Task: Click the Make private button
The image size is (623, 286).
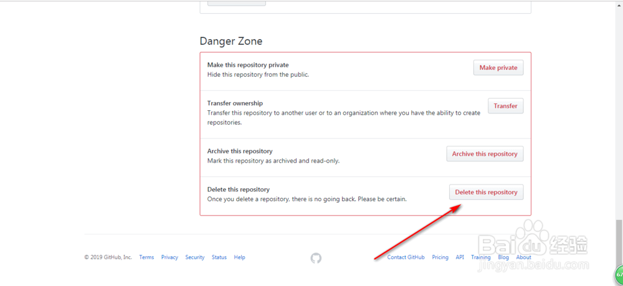Action: point(498,67)
